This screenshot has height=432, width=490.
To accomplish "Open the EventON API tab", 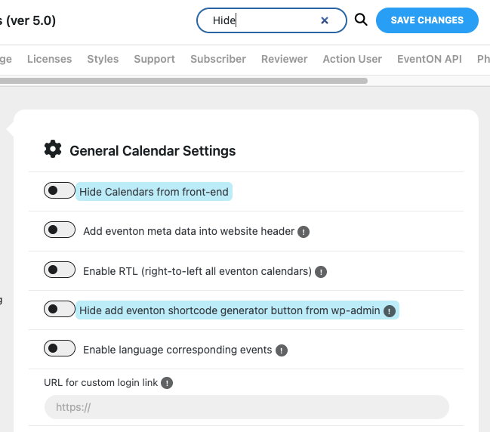I will click(x=429, y=59).
